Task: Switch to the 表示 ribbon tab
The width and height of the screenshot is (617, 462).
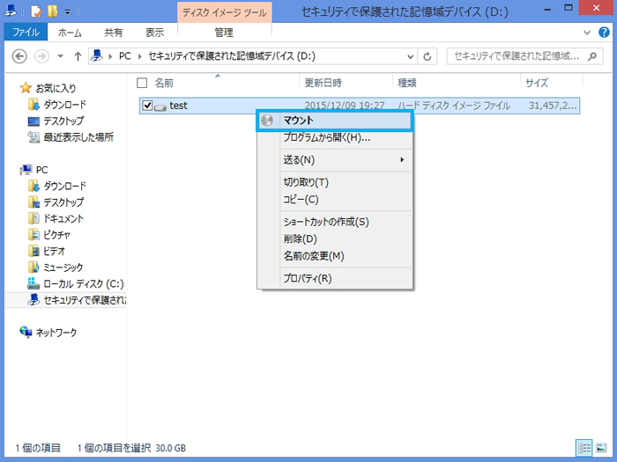Action: tap(154, 33)
